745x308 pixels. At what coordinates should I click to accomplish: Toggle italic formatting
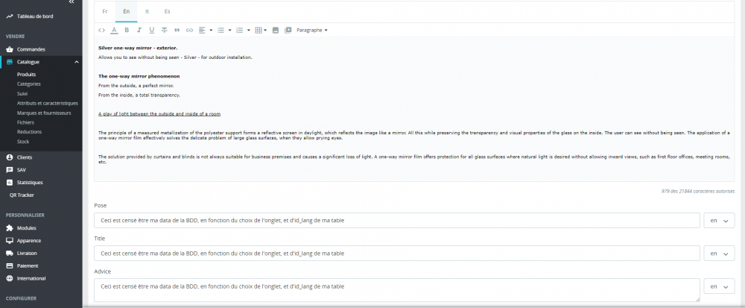(139, 30)
